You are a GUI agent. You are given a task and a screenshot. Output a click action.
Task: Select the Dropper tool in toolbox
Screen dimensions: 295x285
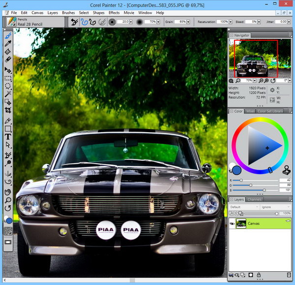[x=8, y=44]
